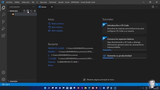Open 'Aumente su productividad' tutorial card
This screenshot has height=90, width=160.
pyautogui.click(x=124, y=56)
